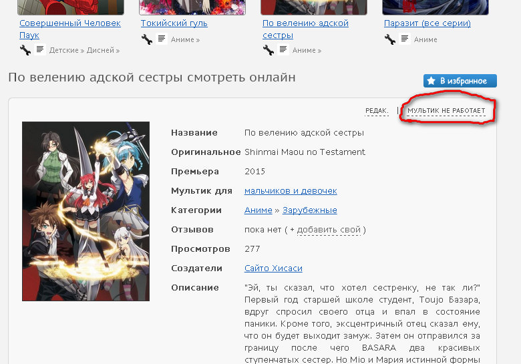Click Дисней category under Человек Паук
This screenshot has height=364, width=521.
coord(100,50)
